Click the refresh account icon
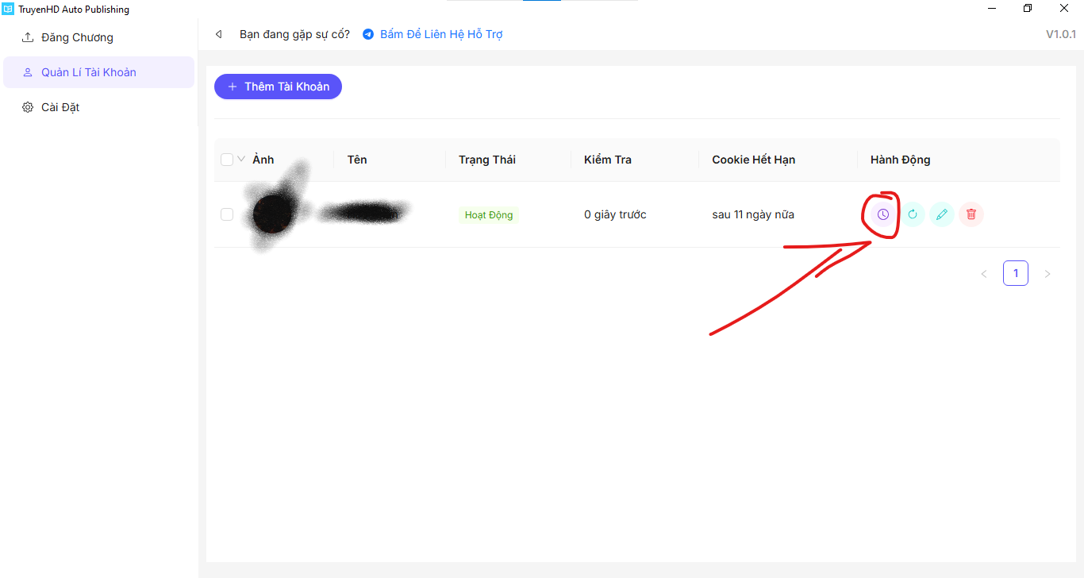Screen dimensions: 1084x578 [x=912, y=214]
